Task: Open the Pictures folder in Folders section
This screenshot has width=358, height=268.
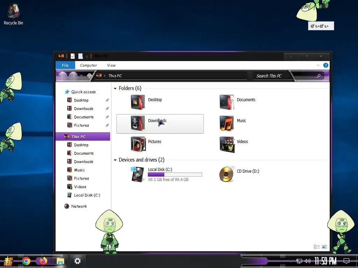Action: (x=146, y=144)
